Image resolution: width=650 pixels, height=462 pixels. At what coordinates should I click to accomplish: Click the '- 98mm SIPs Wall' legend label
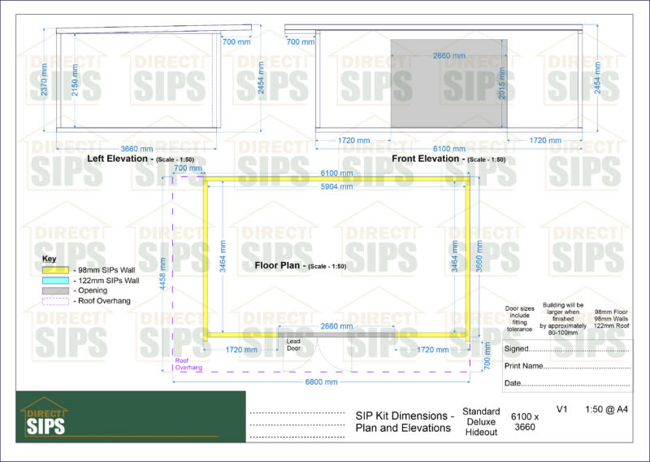pos(104,270)
